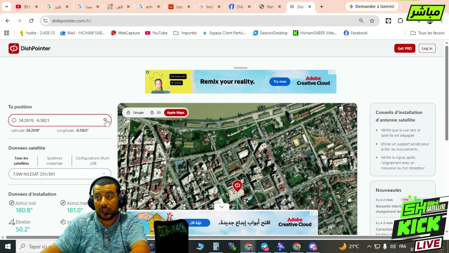
Task: Expand the Tous les favoris folder
Action: [427, 33]
